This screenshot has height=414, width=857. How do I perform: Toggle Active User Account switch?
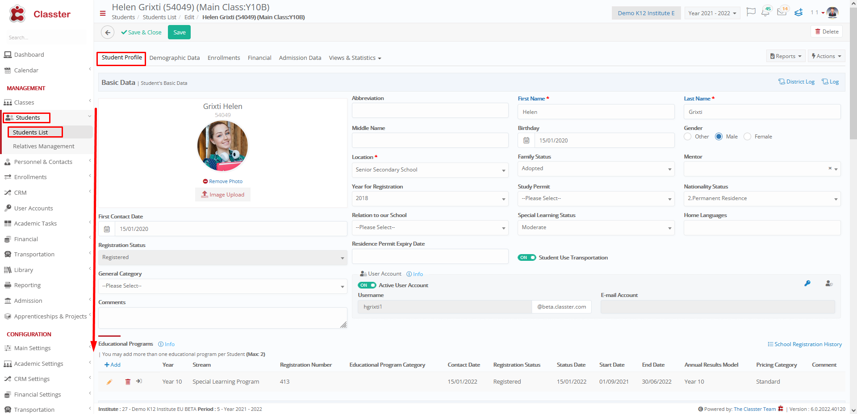coord(367,285)
